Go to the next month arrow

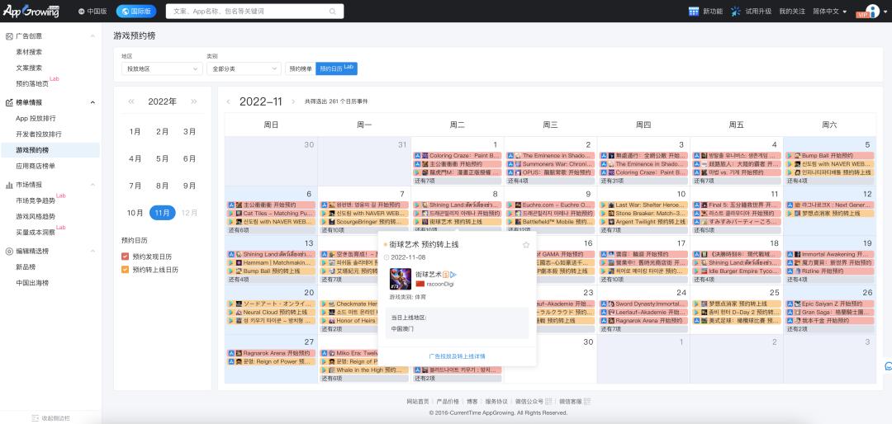(x=293, y=101)
